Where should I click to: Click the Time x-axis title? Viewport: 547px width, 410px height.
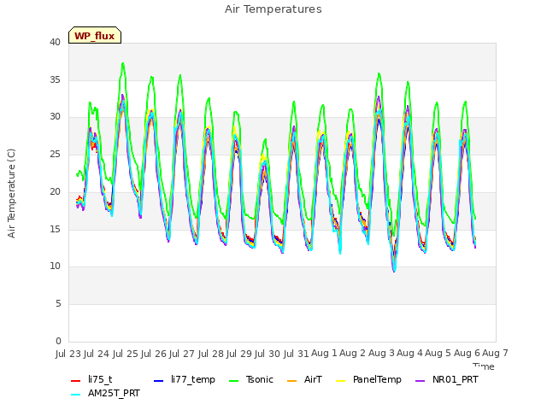(x=484, y=366)
